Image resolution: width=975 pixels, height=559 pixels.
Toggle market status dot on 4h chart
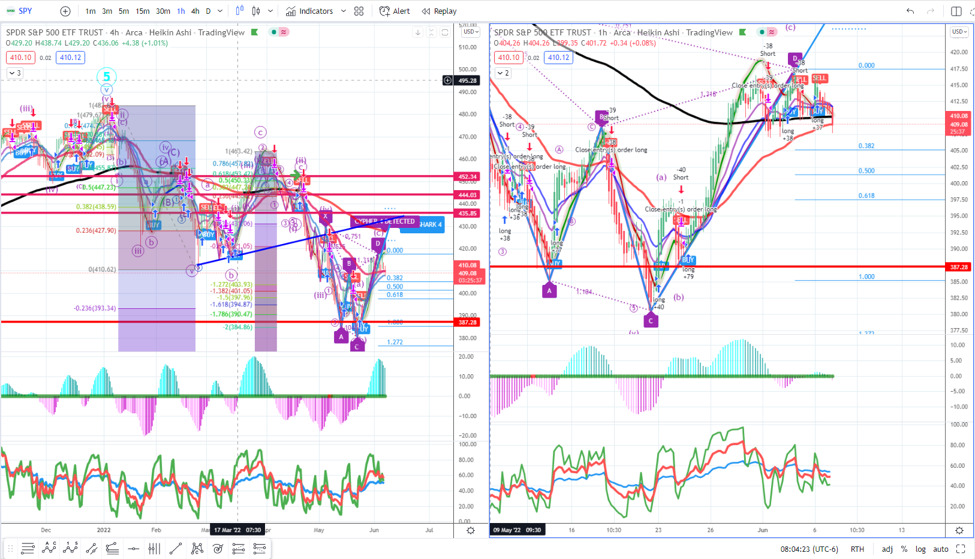click(x=273, y=32)
